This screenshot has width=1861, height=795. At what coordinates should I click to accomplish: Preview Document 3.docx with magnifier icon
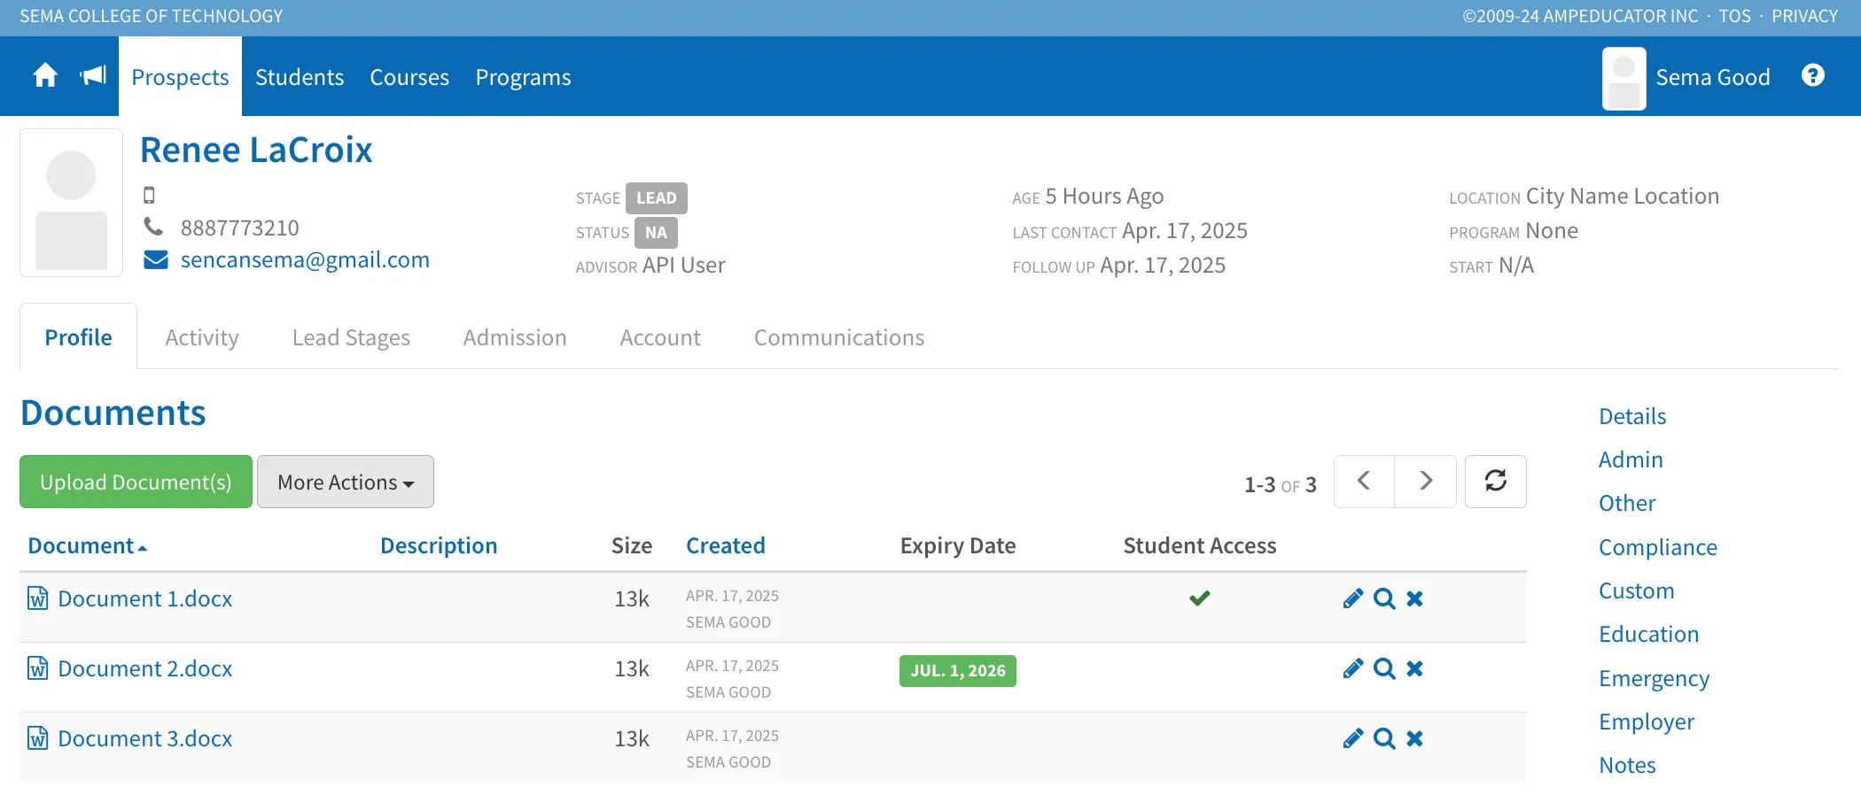(x=1384, y=739)
